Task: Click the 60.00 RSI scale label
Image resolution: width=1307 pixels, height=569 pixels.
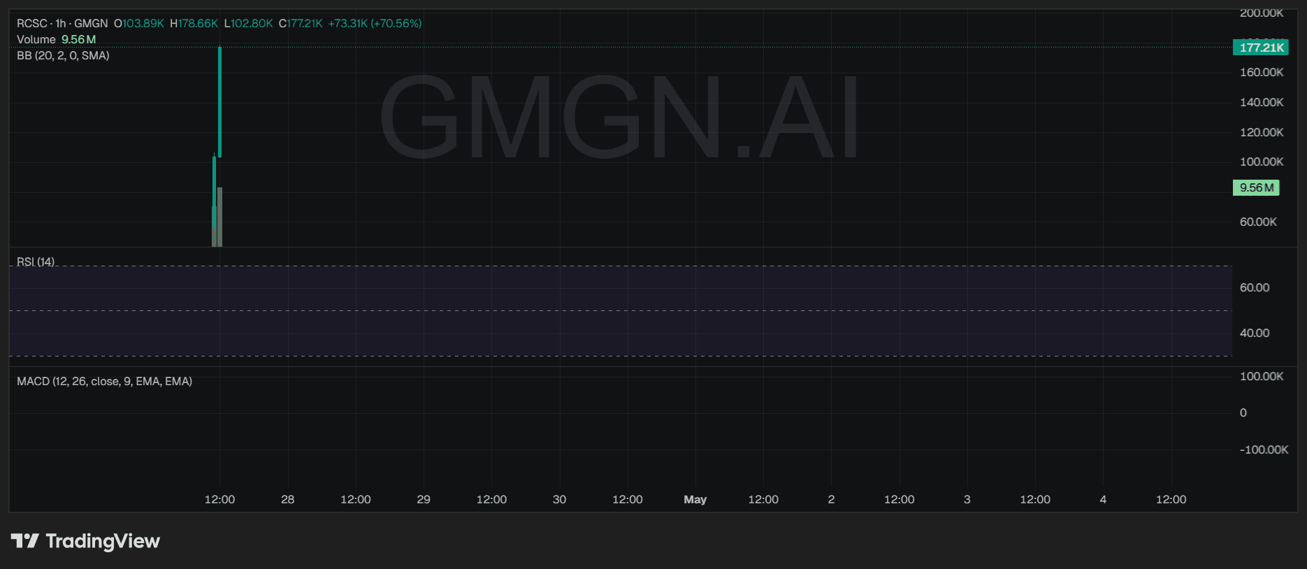Action: pos(1254,287)
